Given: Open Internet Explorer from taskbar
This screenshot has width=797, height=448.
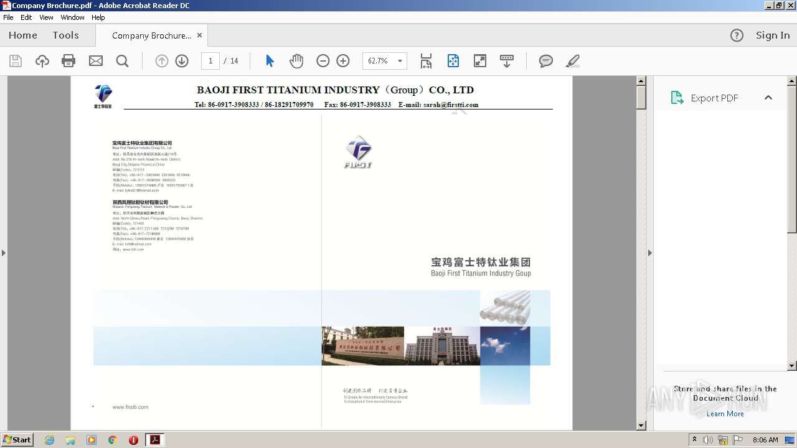Looking at the screenshot, I should (50, 440).
